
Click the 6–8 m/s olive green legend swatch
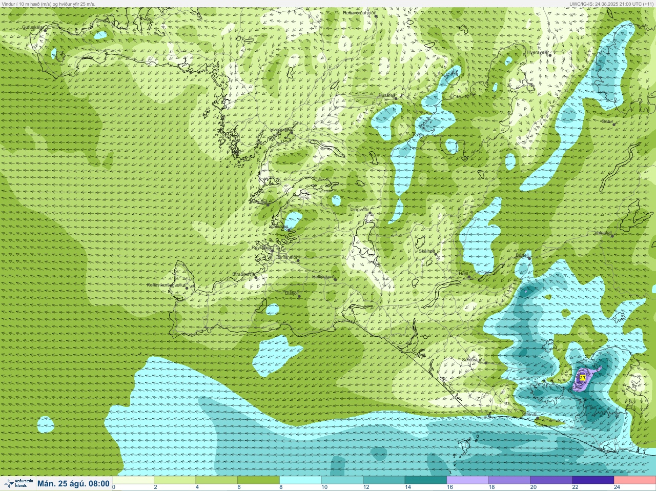[x=259, y=480]
